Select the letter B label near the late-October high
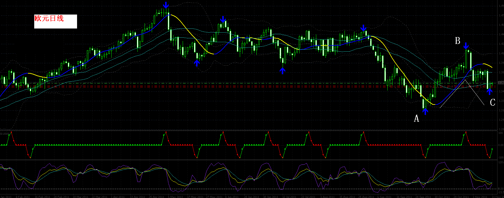The image size is (504, 198). (458, 41)
